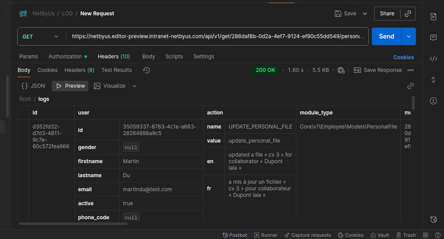Open the code snippet icon

click(433, 59)
